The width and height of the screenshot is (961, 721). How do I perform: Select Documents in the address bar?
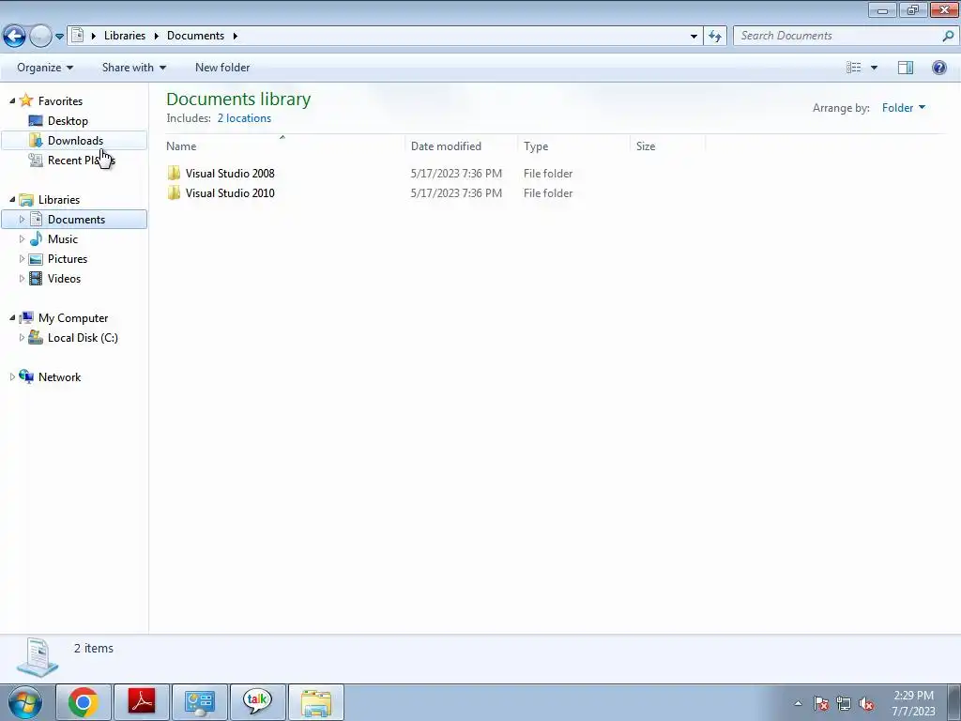coord(195,36)
